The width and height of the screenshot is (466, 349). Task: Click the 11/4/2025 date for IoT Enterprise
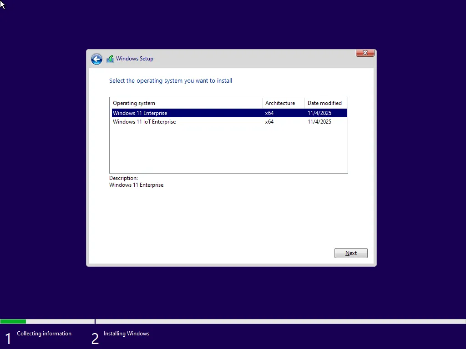click(319, 122)
